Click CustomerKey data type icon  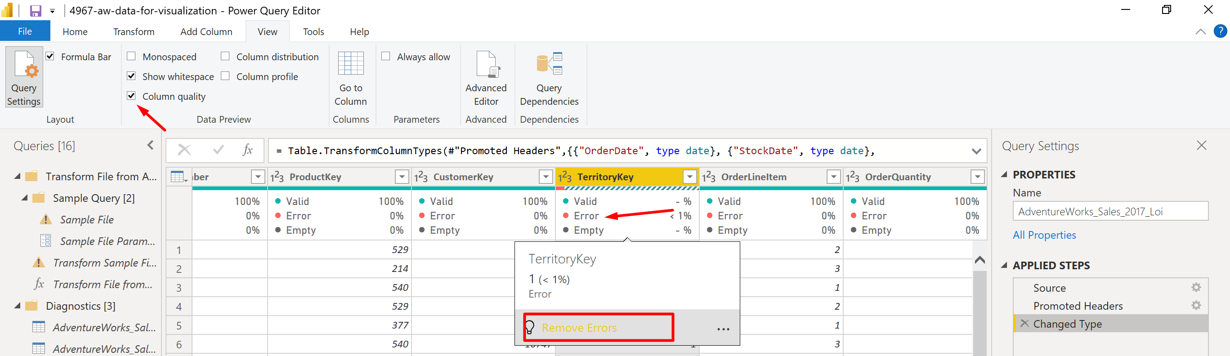[x=420, y=177]
